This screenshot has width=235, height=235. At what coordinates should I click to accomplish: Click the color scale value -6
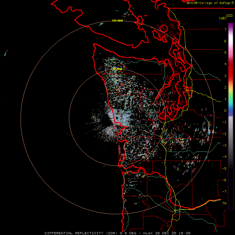pos(224,180)
